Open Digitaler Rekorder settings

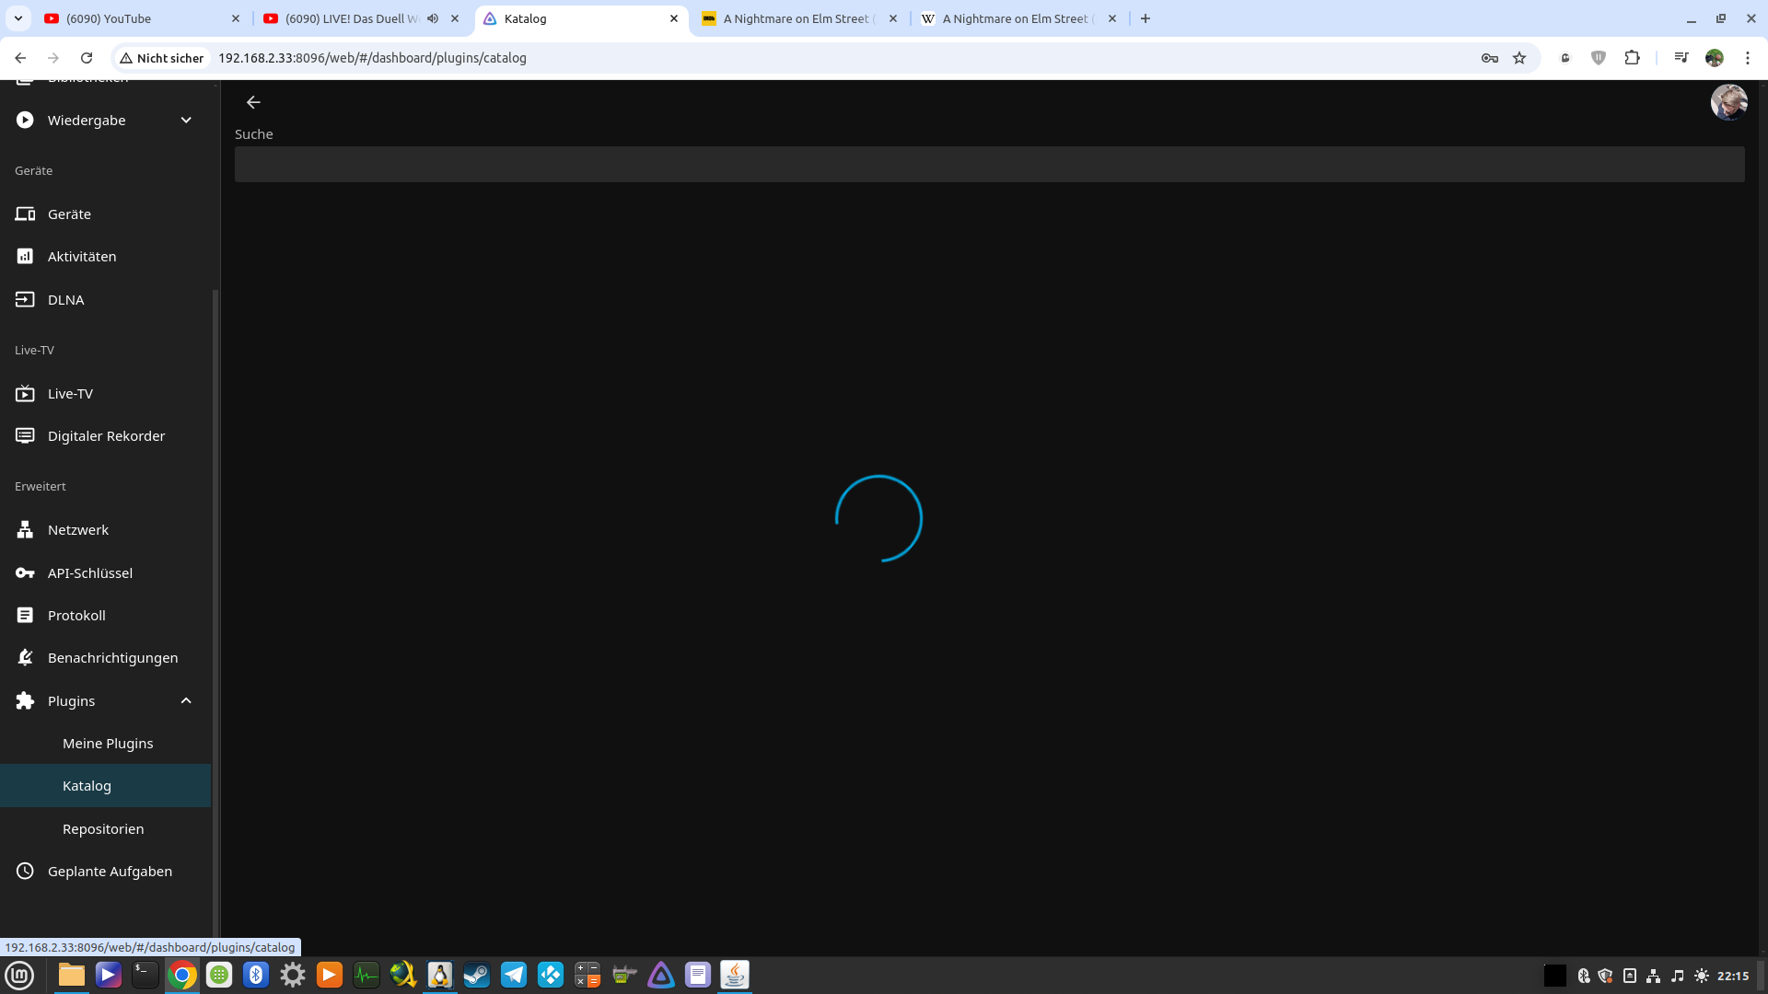106,436
